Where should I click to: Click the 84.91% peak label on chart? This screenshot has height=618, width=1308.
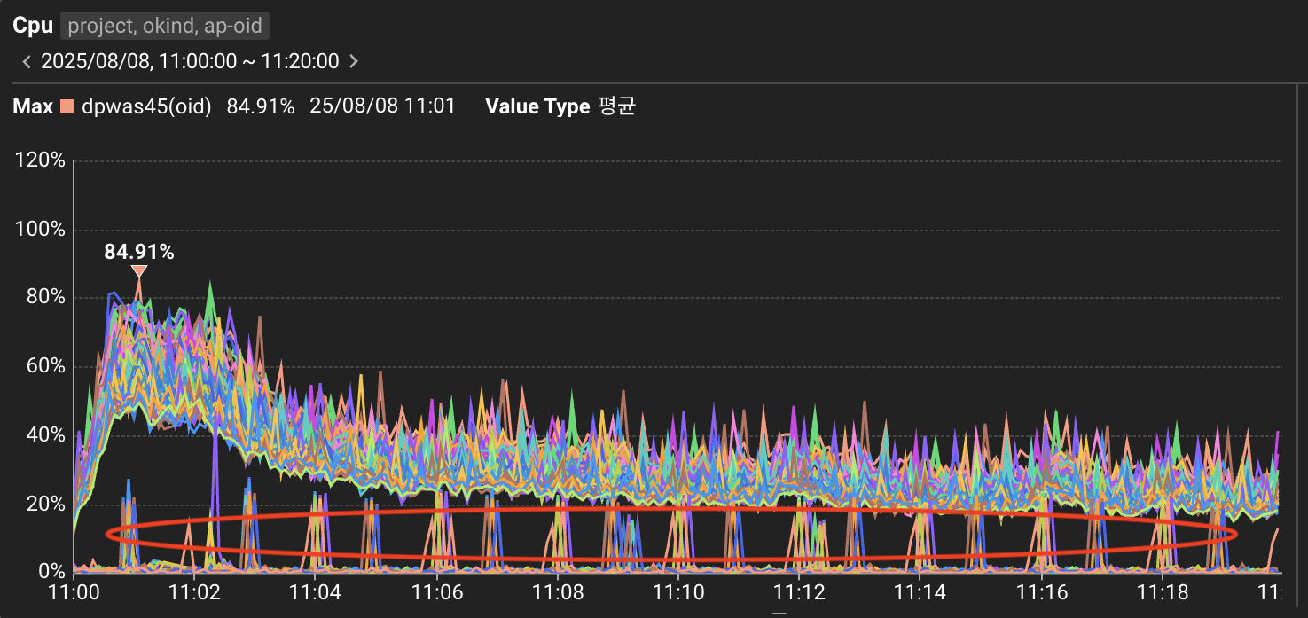[x=139, y=252]
